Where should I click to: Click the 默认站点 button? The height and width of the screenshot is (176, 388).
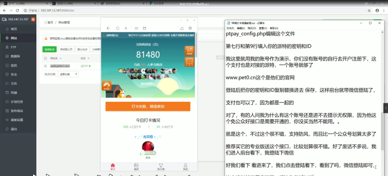pyautogui.click(x=82, y=49)
